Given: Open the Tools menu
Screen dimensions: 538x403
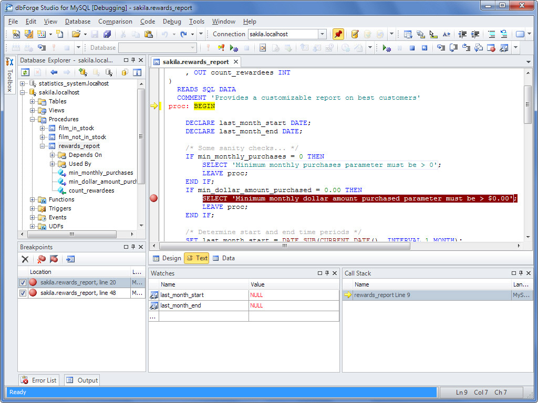Looking at the screenshot, I should click(x=196, y=21).
